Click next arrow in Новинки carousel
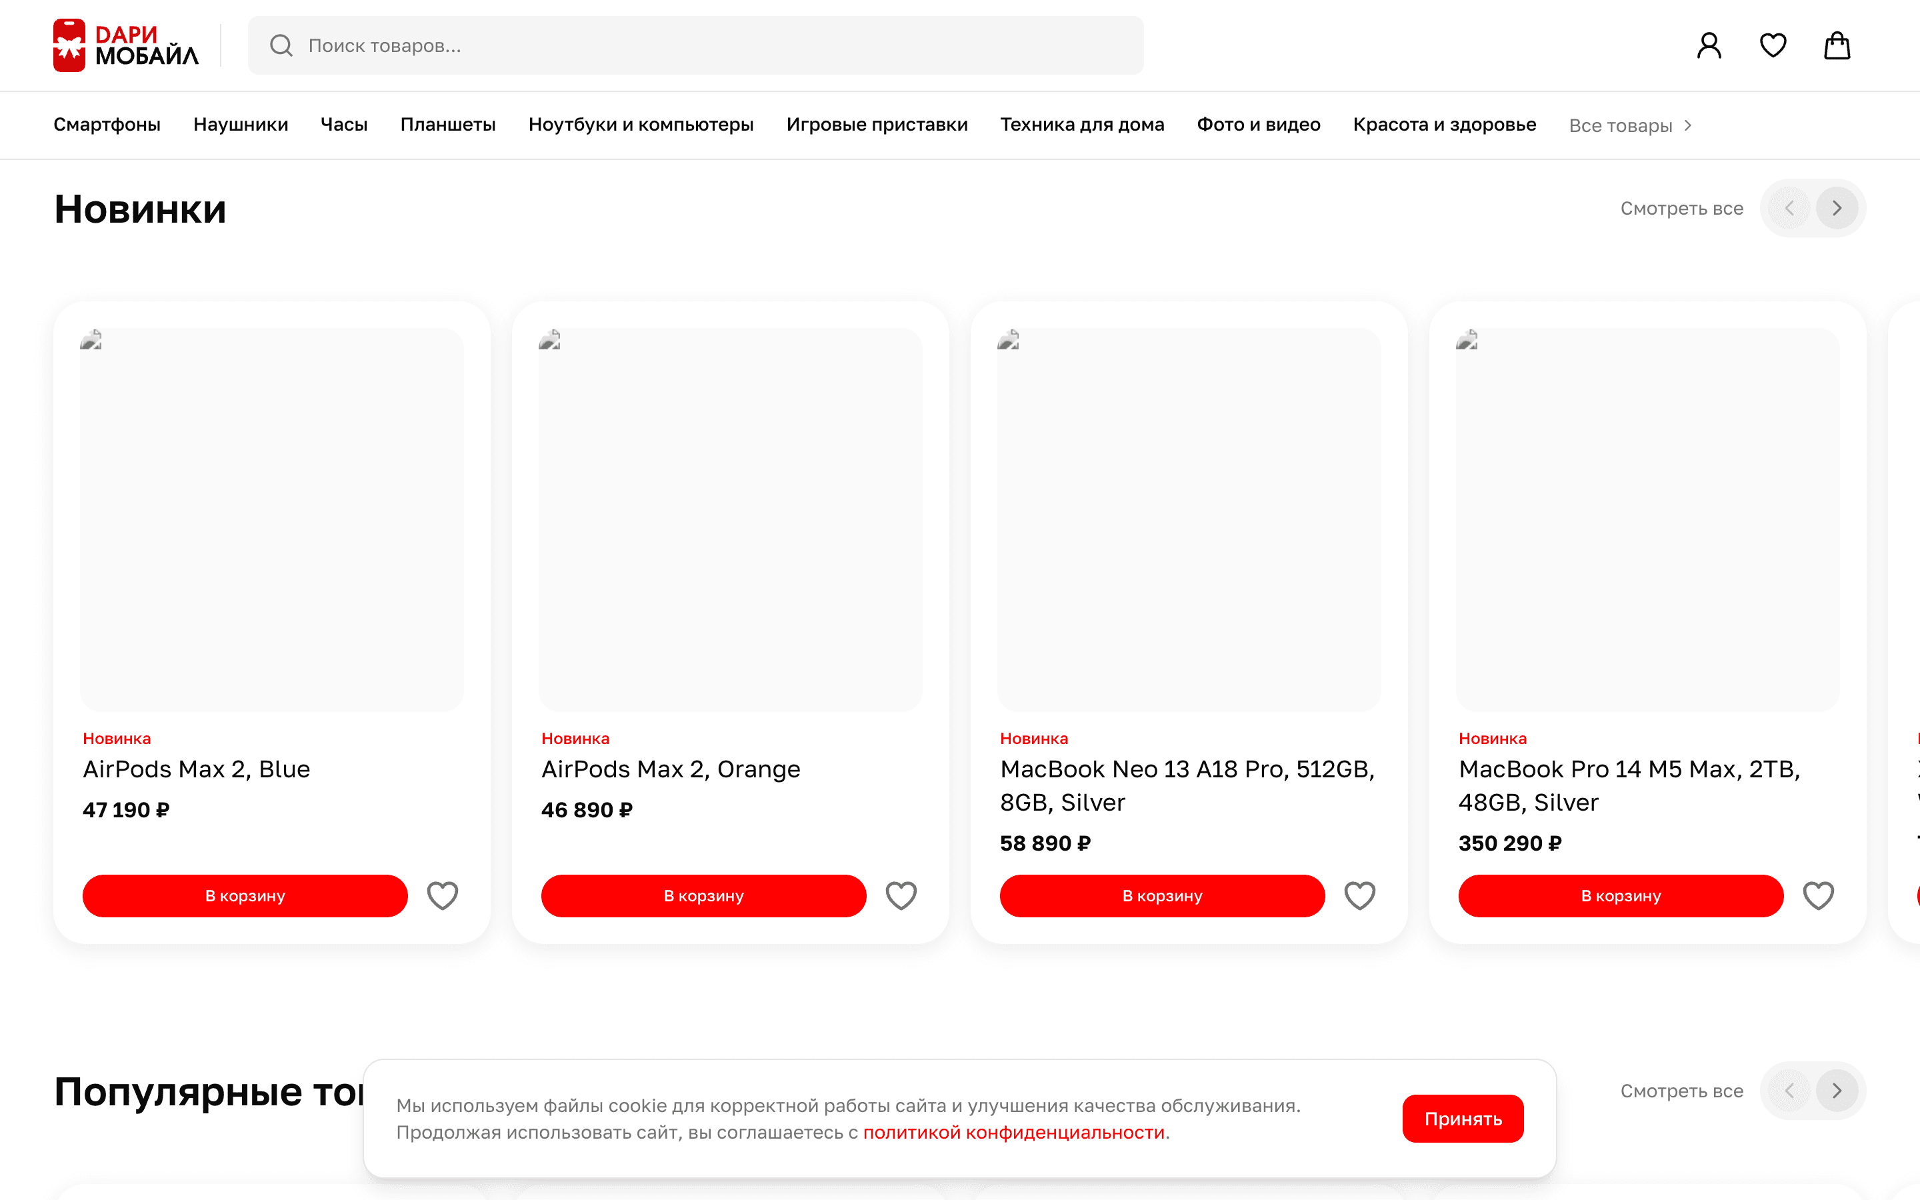Screen dimensions: 1920x1200 click(x=1837, y=208)
